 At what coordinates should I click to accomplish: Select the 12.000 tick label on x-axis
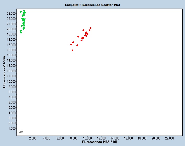(101, 138)
